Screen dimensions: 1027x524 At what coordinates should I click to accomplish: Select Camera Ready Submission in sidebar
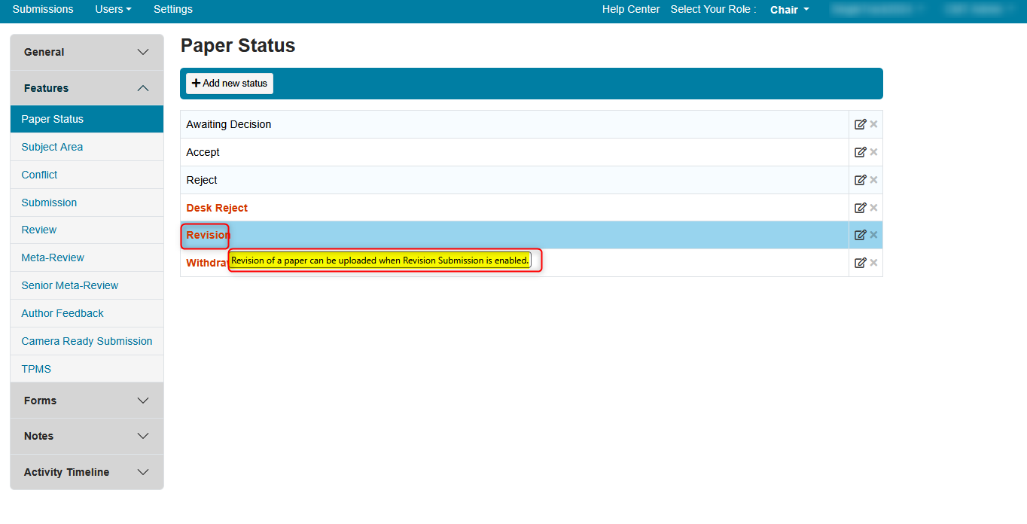click(x=87, y=341)
